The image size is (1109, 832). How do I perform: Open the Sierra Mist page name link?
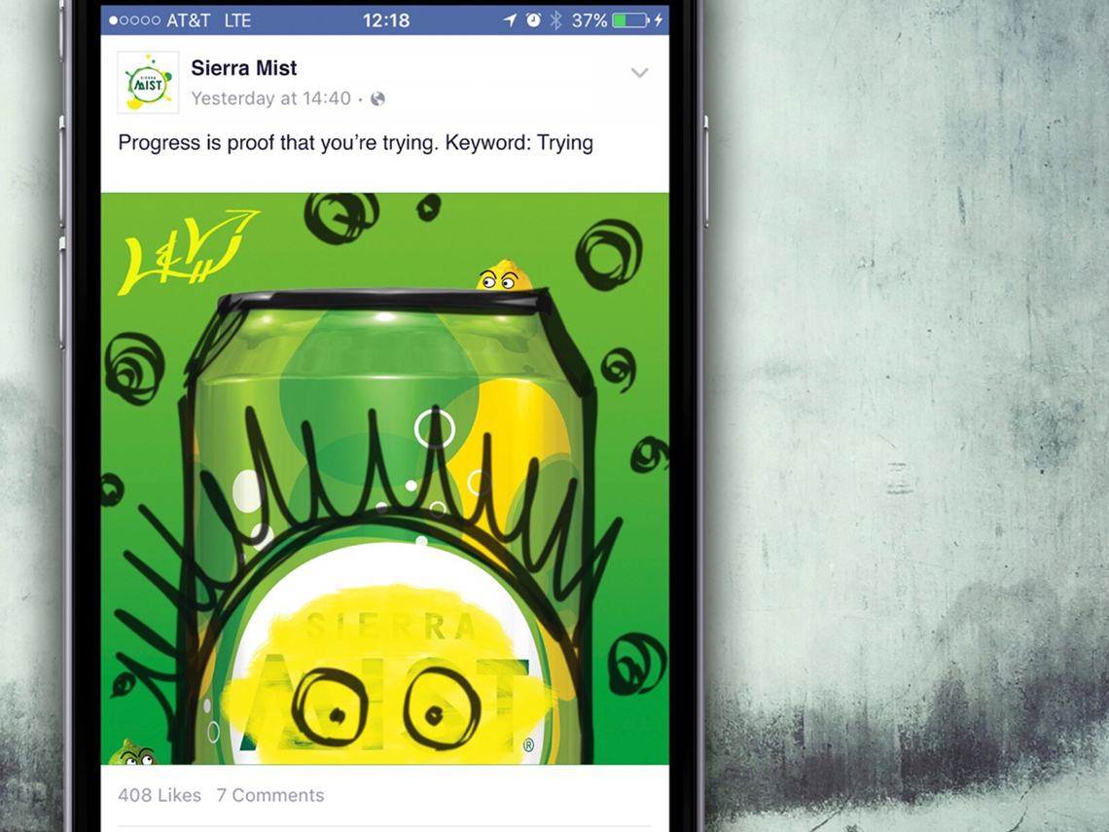click(x=244, y=68)
